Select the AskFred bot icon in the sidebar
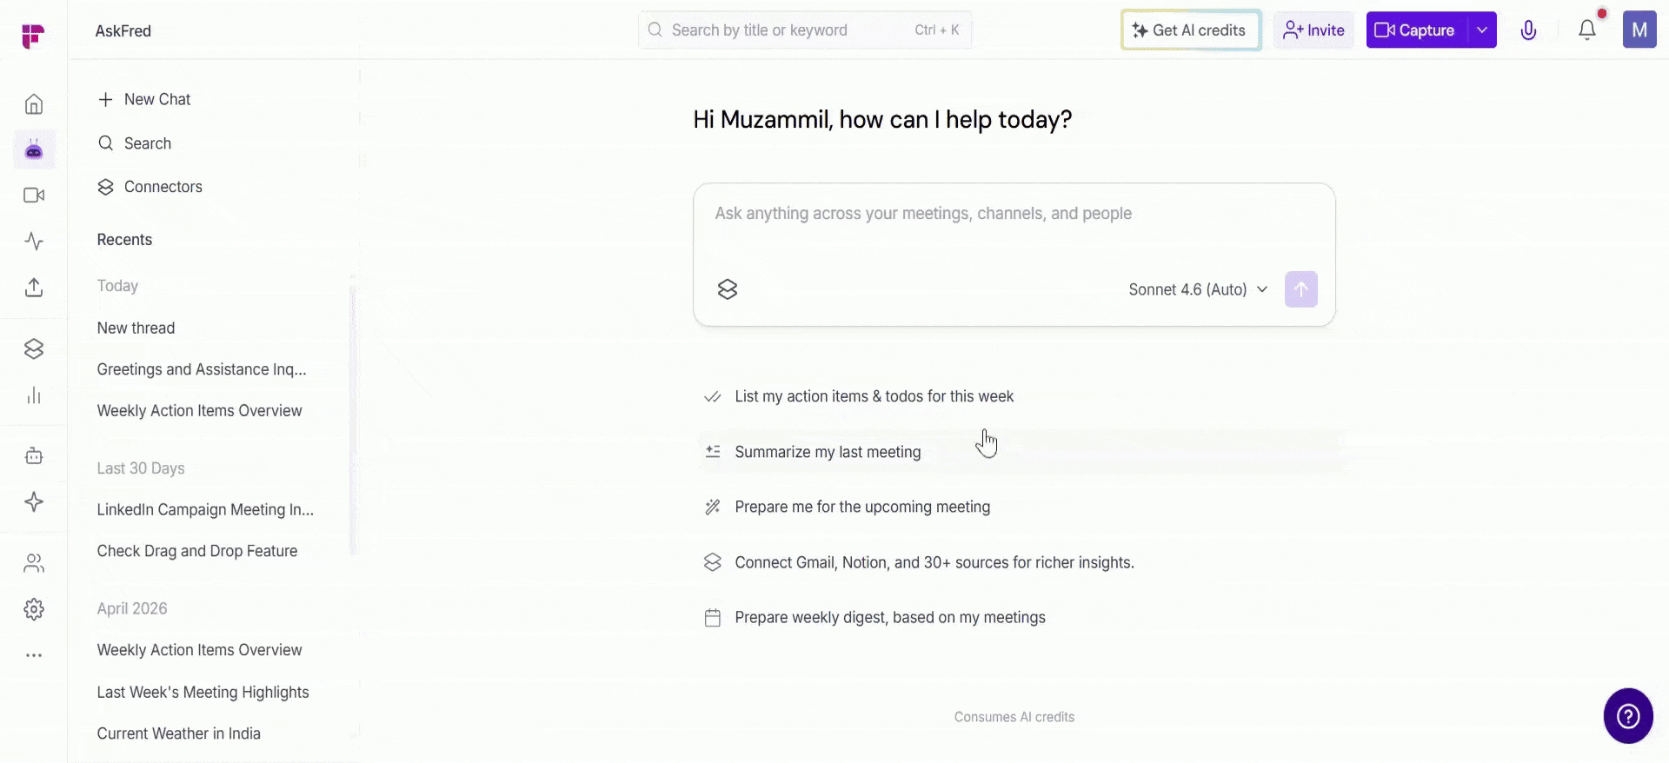Screen dimensions: 1669x763 34,149
